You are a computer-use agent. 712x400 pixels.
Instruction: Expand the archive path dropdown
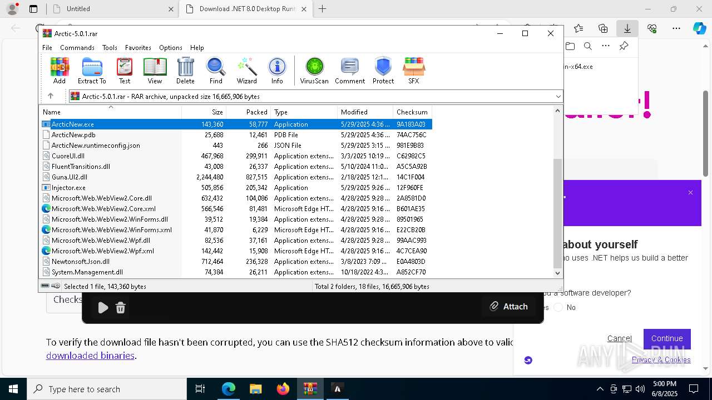(558, 97)
